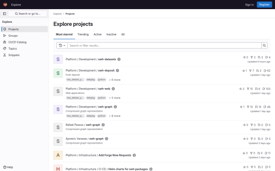275x171 pixels.
Task: Click the globe icon beside Helm charts project
Action: coord(151,169)
